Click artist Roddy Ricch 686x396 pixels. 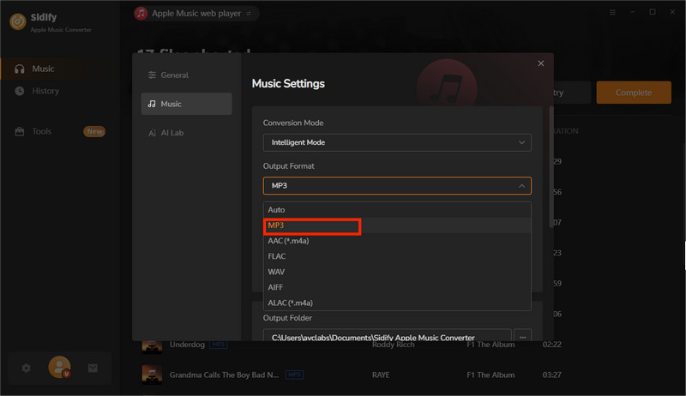point(394,345)
